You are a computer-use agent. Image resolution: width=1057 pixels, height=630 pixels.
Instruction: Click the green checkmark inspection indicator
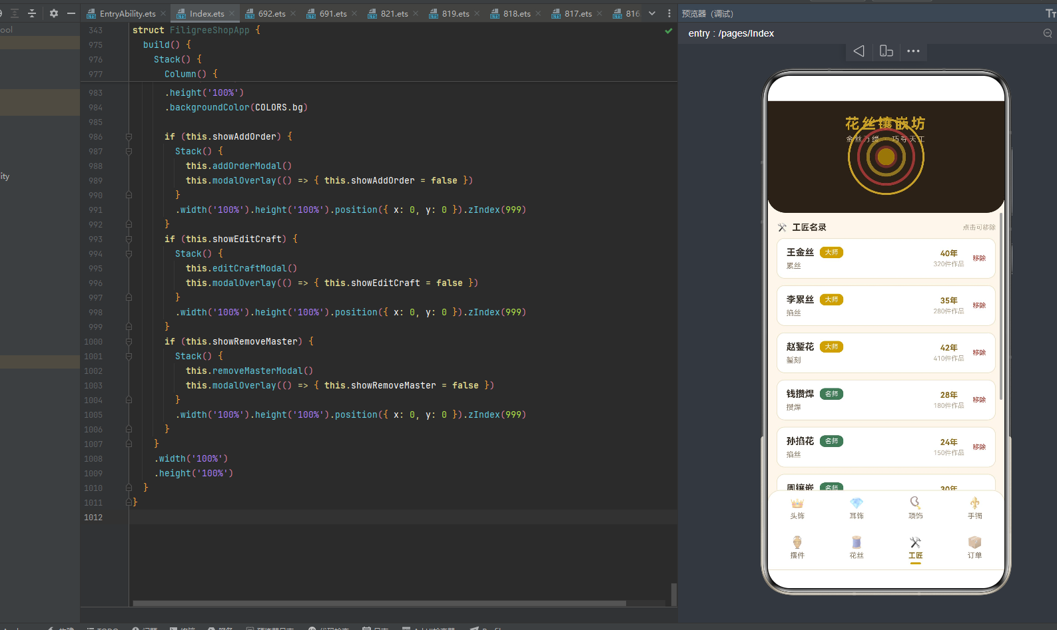pos(668,31)
